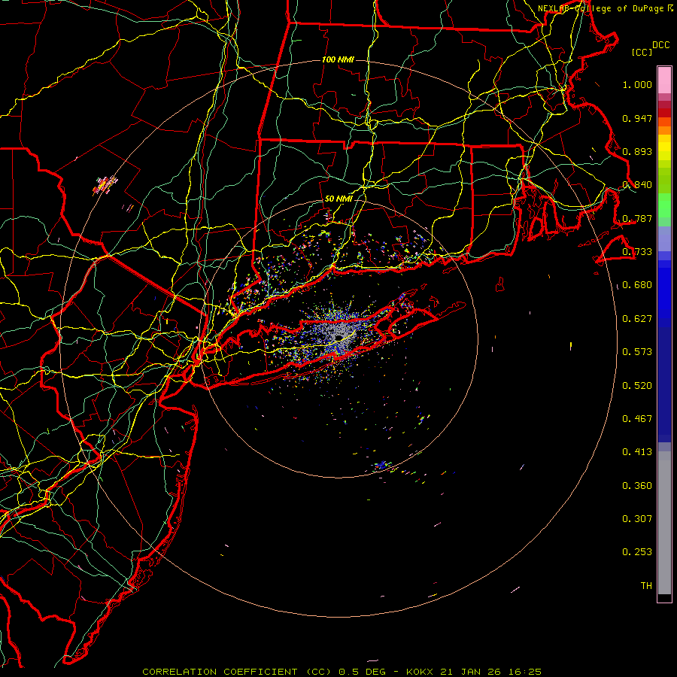The width and height of the screenshot is (677, 677).
Task: Click the [CC] legend unit label
Action: coord(642,52)
